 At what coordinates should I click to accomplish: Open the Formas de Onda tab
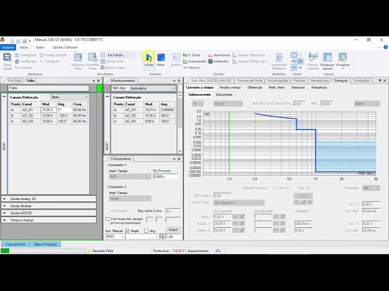coord(250,81)
